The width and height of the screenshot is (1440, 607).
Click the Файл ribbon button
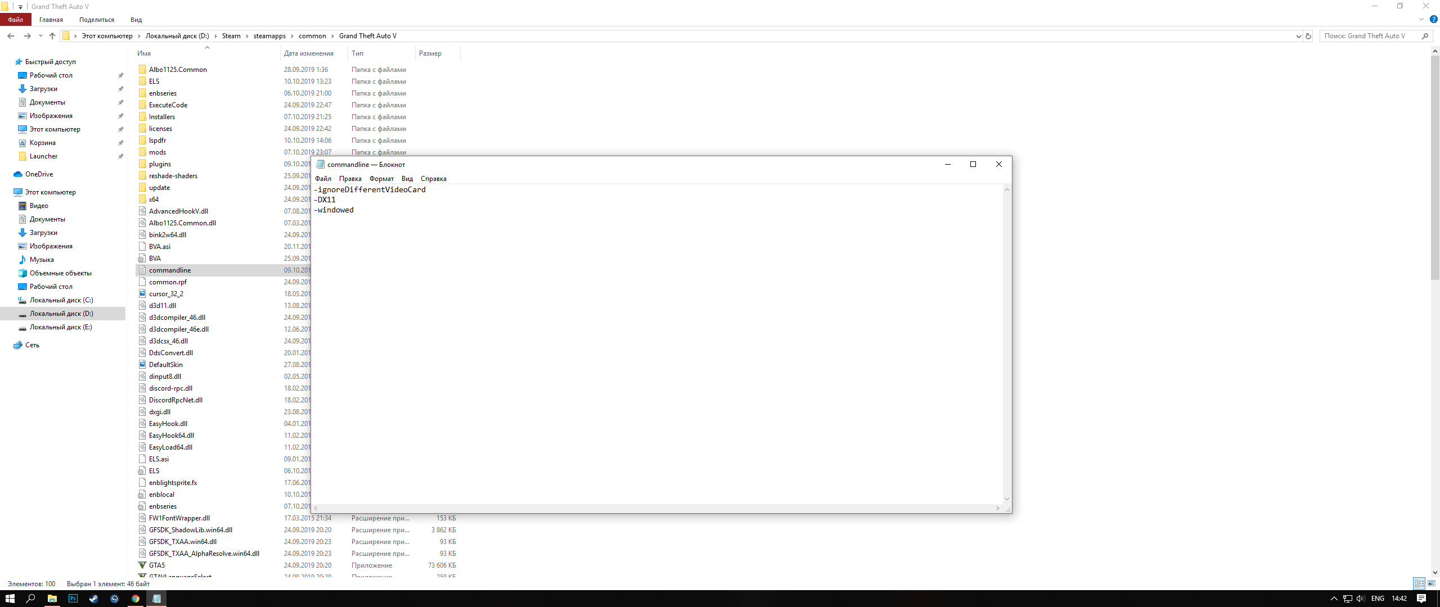coord(15,20)
